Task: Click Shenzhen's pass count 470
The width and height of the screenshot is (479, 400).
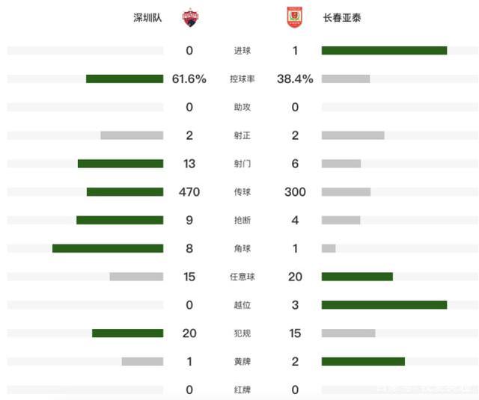Action: pos(189,192)
